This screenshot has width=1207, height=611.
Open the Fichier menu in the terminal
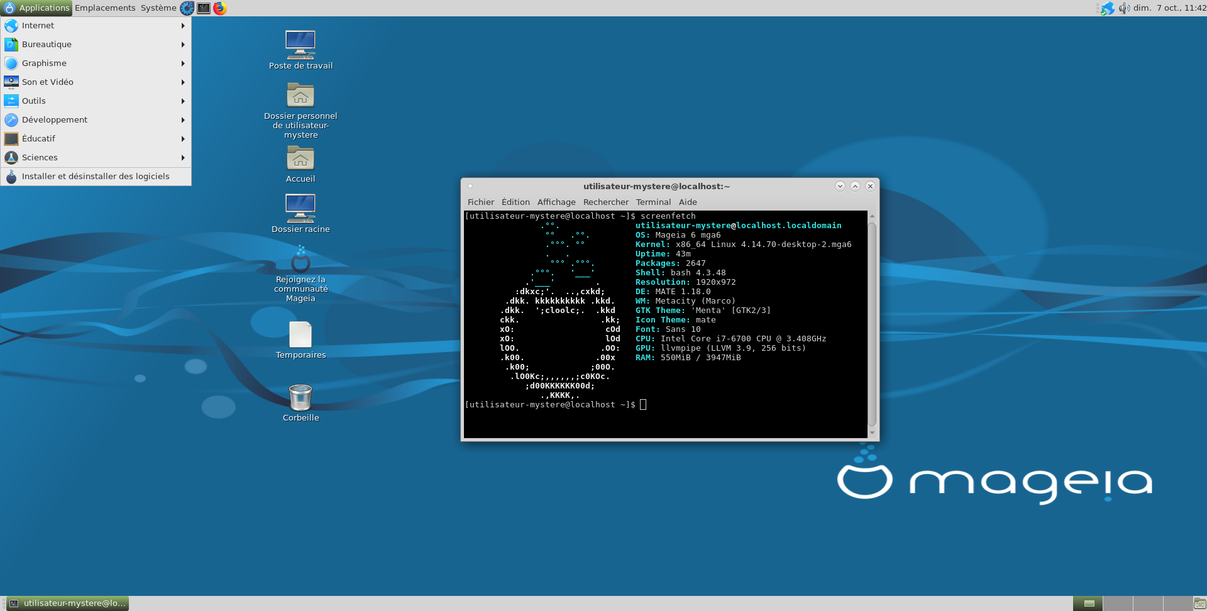(481, 202)
